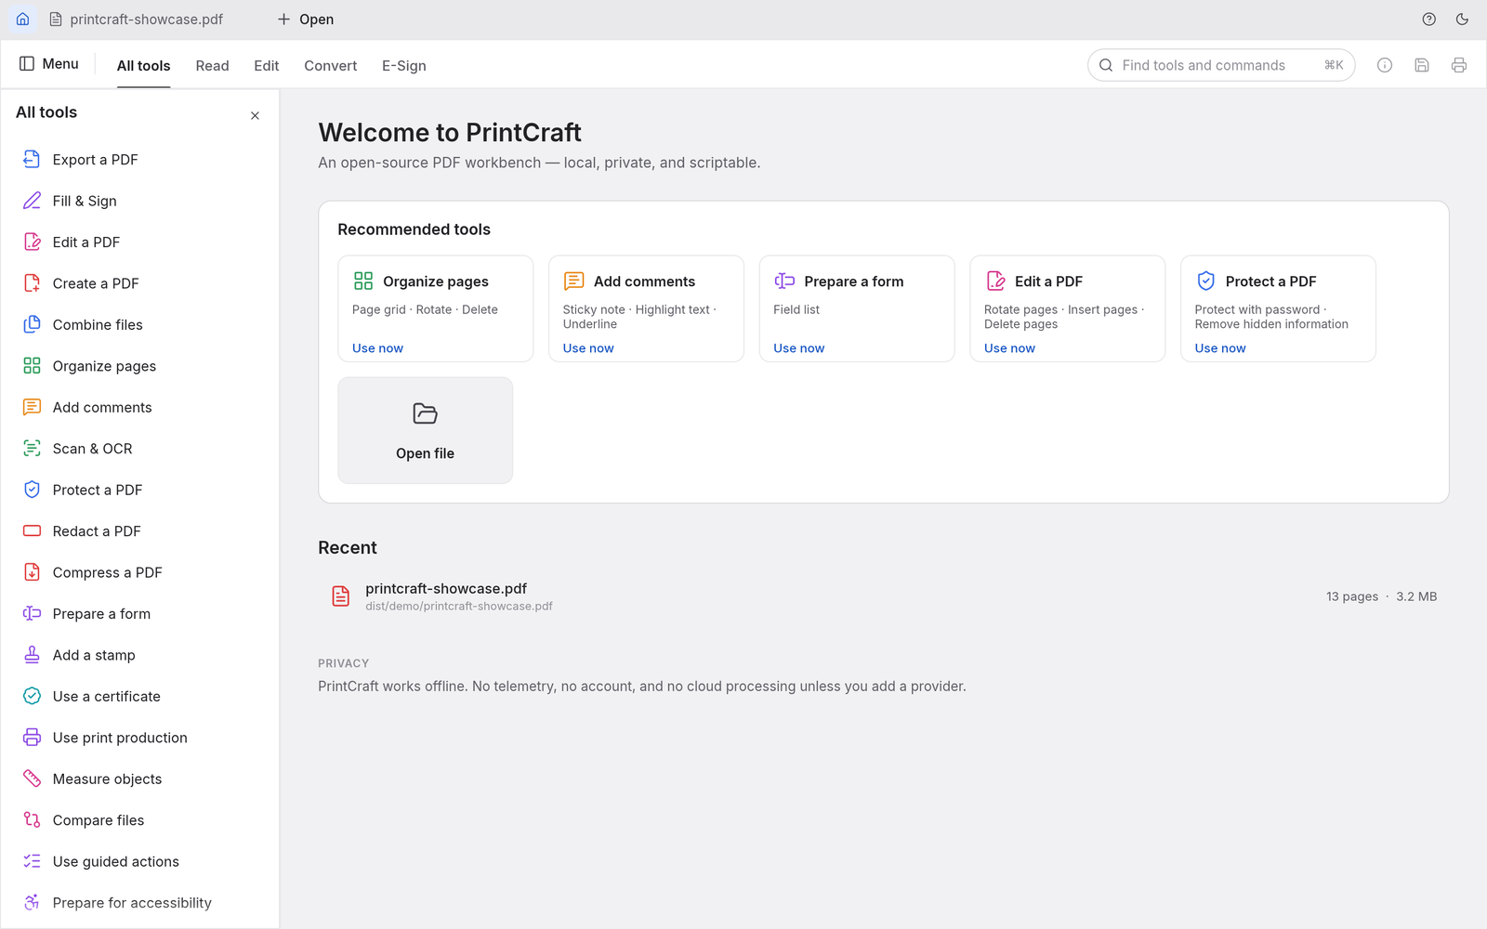This screenshot has width=1487, height=929.
Task: Click Use now under Protect a PDF
Action: 1220,348
